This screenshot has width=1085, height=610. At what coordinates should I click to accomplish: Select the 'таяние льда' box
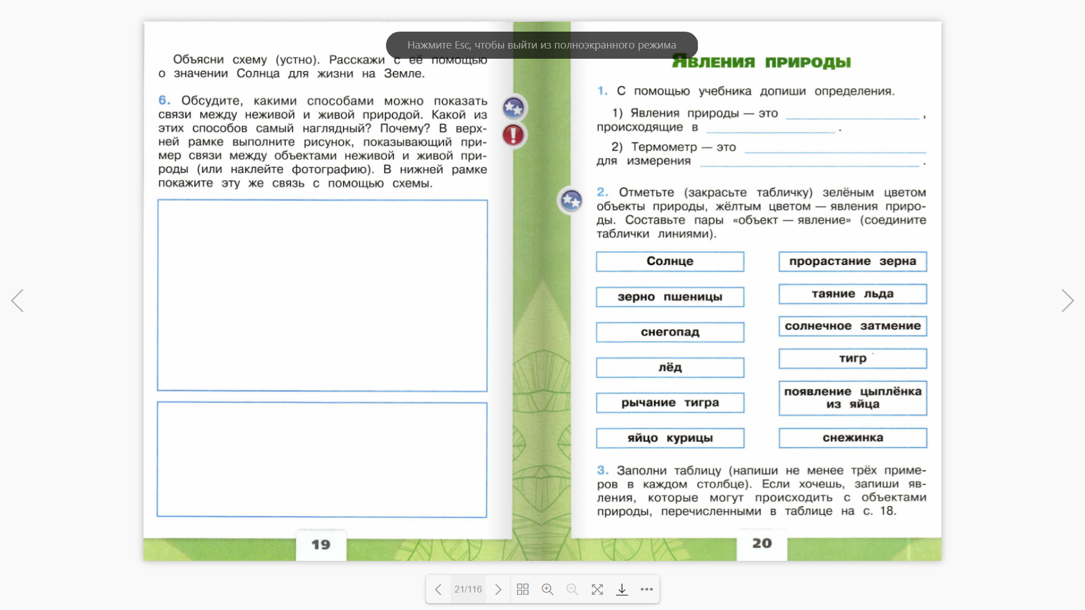click(x=853, y=294)
